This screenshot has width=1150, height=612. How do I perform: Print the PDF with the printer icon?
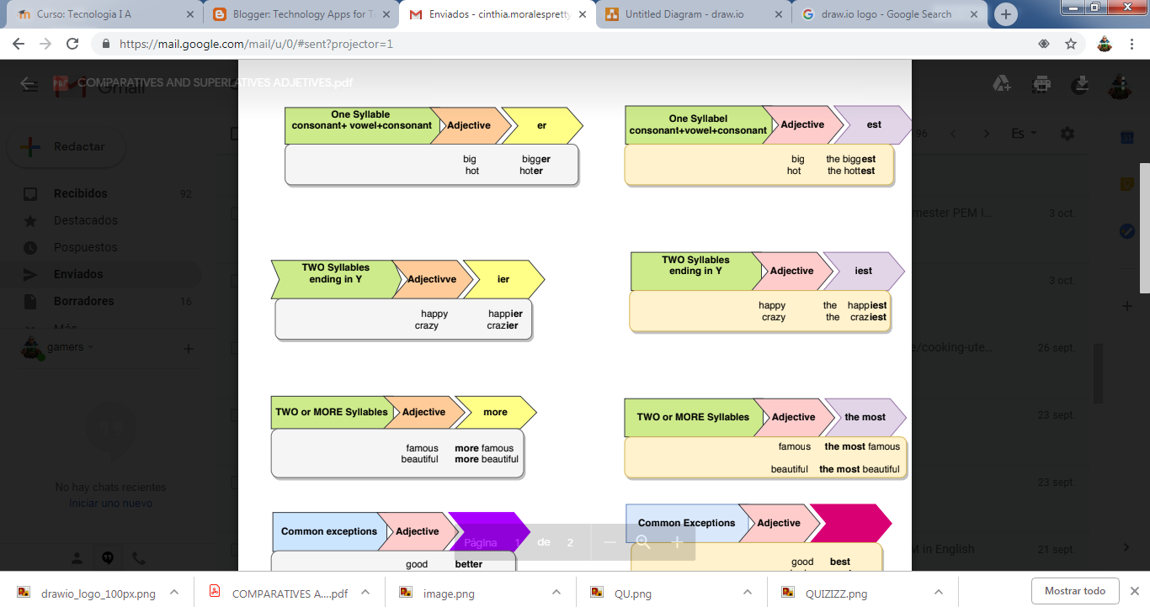pyautogui.click(x=1042, y=83)
